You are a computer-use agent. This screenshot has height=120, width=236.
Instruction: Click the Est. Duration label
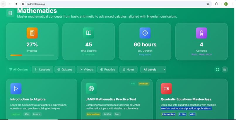pos(145,51)
